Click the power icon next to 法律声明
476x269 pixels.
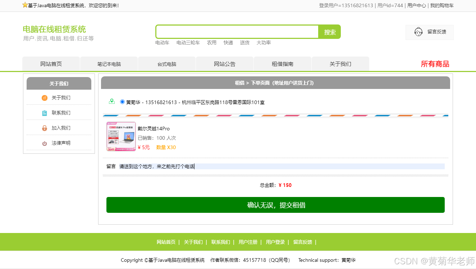coord(44,143)
